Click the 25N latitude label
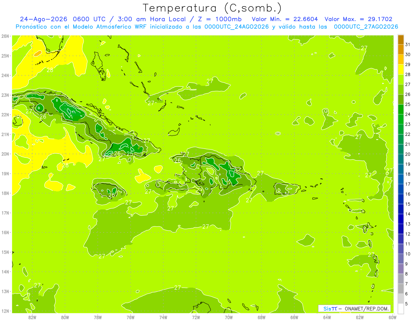The height and width of the screenshot is (322, 417). pyautogui.click(x=5, y=56)
